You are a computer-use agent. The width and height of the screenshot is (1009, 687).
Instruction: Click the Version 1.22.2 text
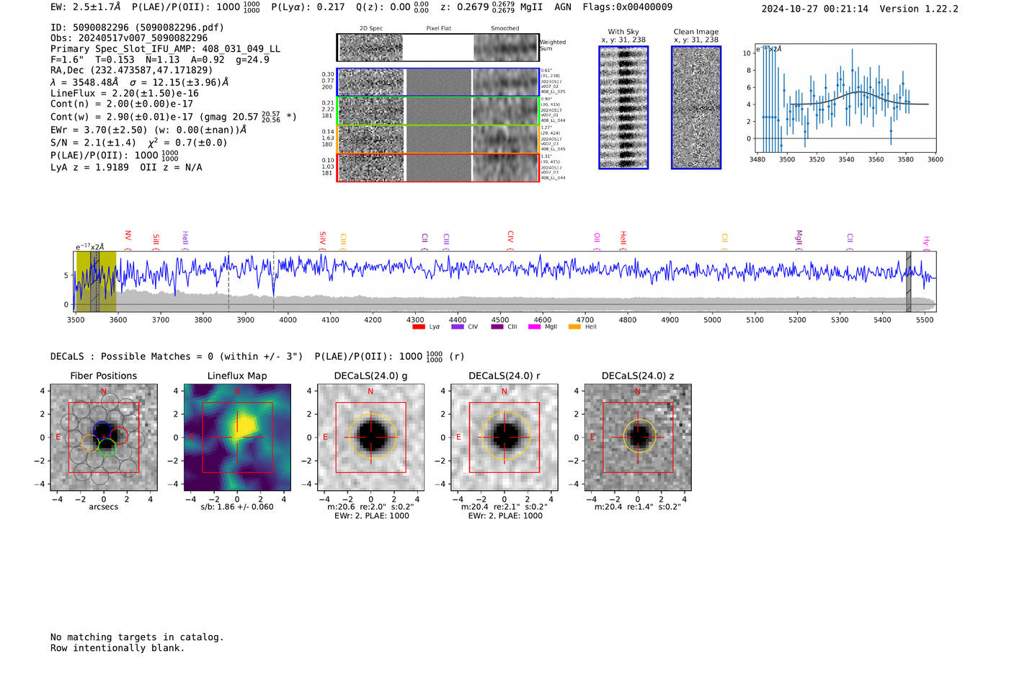coord(919,9)
